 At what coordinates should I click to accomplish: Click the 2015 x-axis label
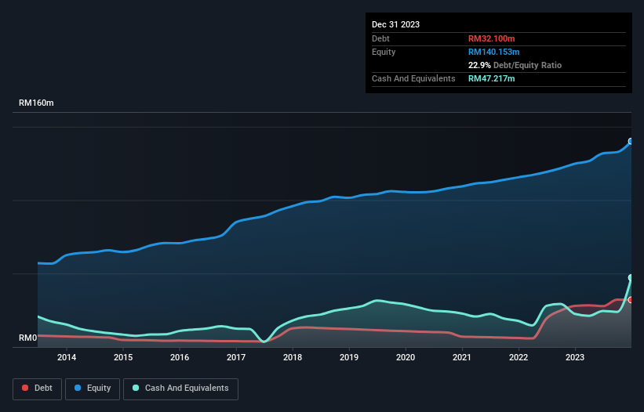tap(123, 357)
